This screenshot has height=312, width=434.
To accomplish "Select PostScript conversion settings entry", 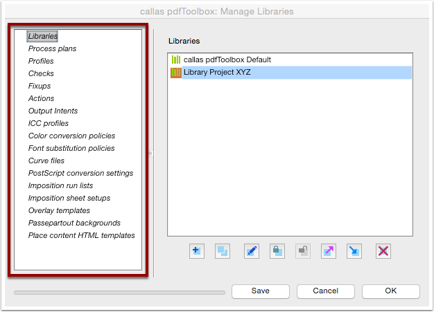I will pos(80,173).
